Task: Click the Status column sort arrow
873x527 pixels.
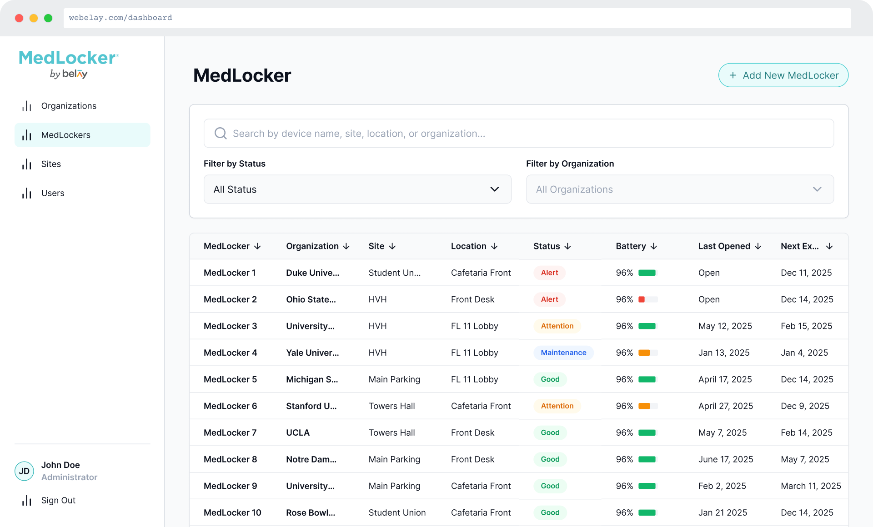Action: [x=567, y=246]
